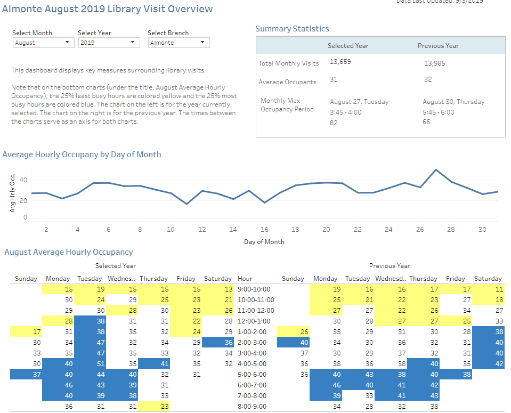Click the 'Average Hourly Occupany by Day of Month' heading
Image resolution: width=511 pixels, height=413 pixels.
(82, 155)
